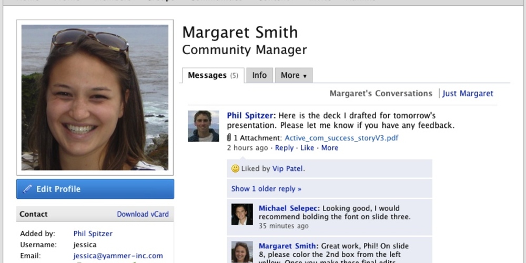
Task: Click the Download vCard link
Action: point(143,214)
